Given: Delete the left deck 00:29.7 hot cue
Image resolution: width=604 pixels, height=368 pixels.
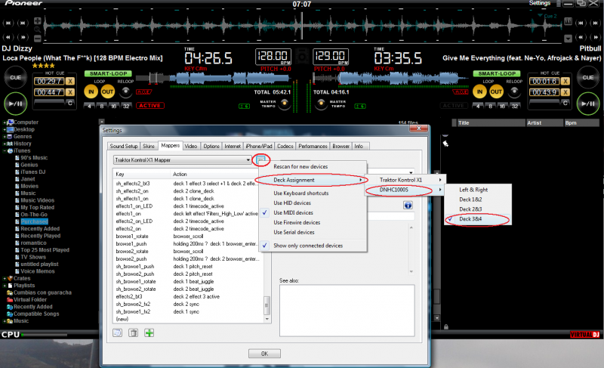Looking at the screenshot, I should point(70,81).
